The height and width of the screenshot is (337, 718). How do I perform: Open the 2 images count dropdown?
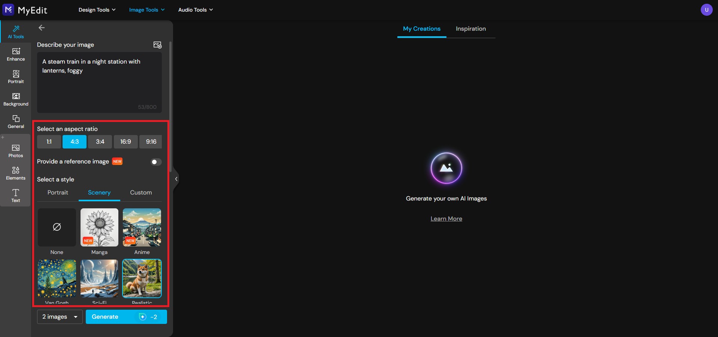60,317
